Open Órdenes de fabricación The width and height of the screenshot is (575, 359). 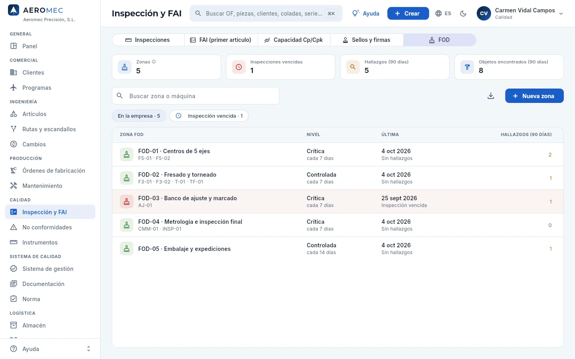pos(50,171)
